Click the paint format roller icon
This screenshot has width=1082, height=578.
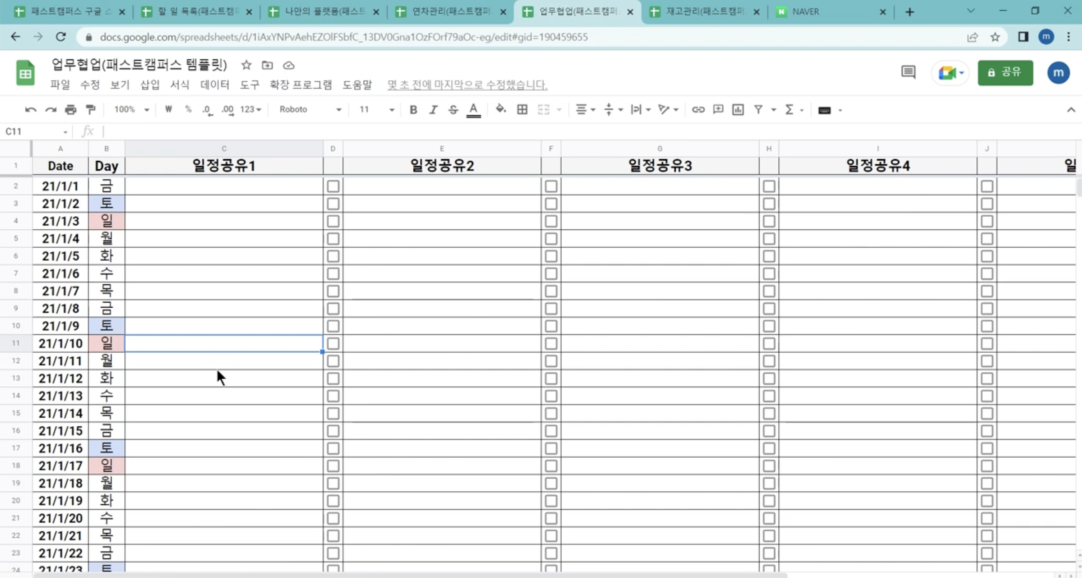[91, 110]
